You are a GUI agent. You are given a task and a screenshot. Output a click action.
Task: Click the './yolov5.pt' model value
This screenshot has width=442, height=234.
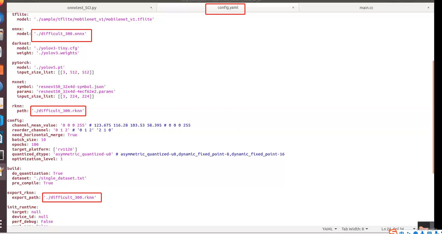49,67
